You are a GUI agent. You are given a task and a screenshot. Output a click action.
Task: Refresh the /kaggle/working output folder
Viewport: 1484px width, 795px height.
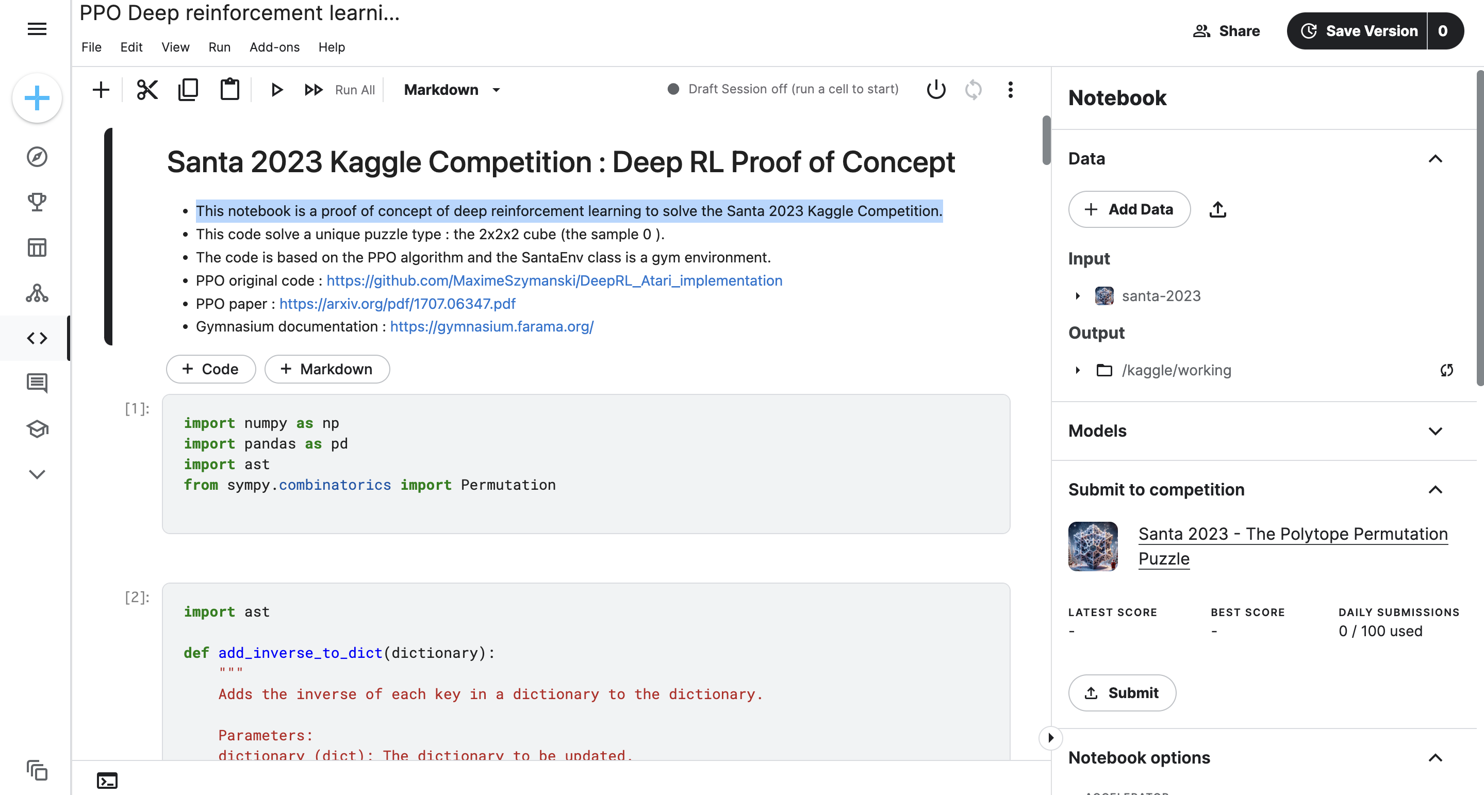(x=1446, y=370)
